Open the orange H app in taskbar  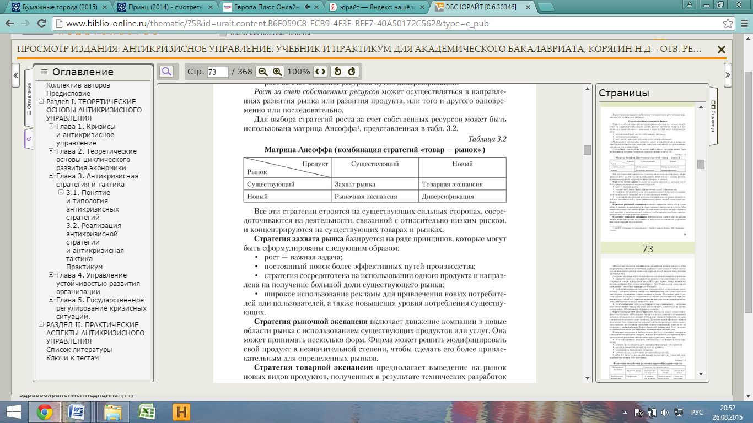point(181,412)
